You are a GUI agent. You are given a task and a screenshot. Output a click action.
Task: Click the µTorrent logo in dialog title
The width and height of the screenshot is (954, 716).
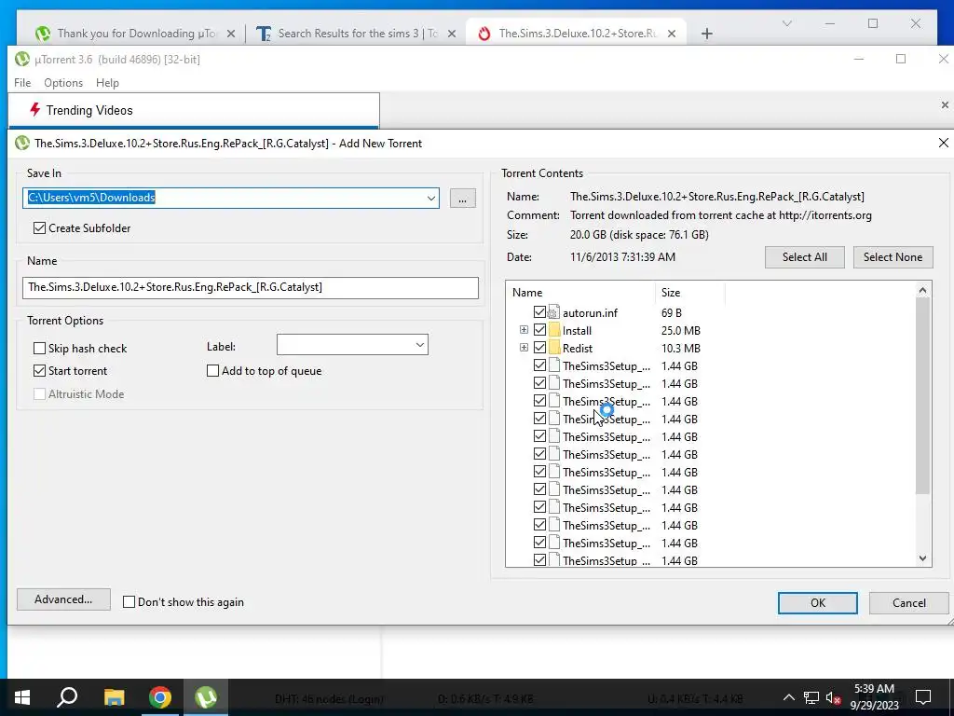coord(22,143)
